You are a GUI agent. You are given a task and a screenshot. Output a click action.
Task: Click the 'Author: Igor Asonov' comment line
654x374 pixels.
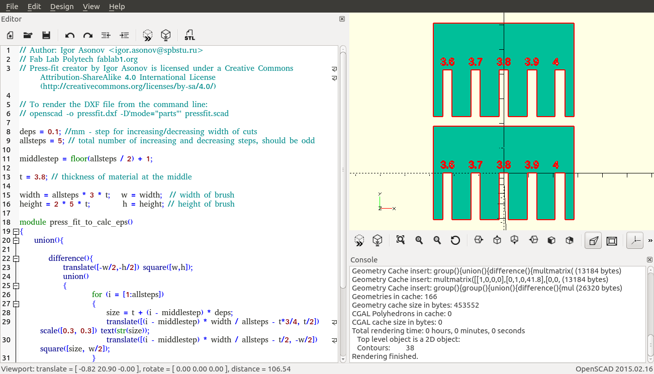tap(111, 50)
